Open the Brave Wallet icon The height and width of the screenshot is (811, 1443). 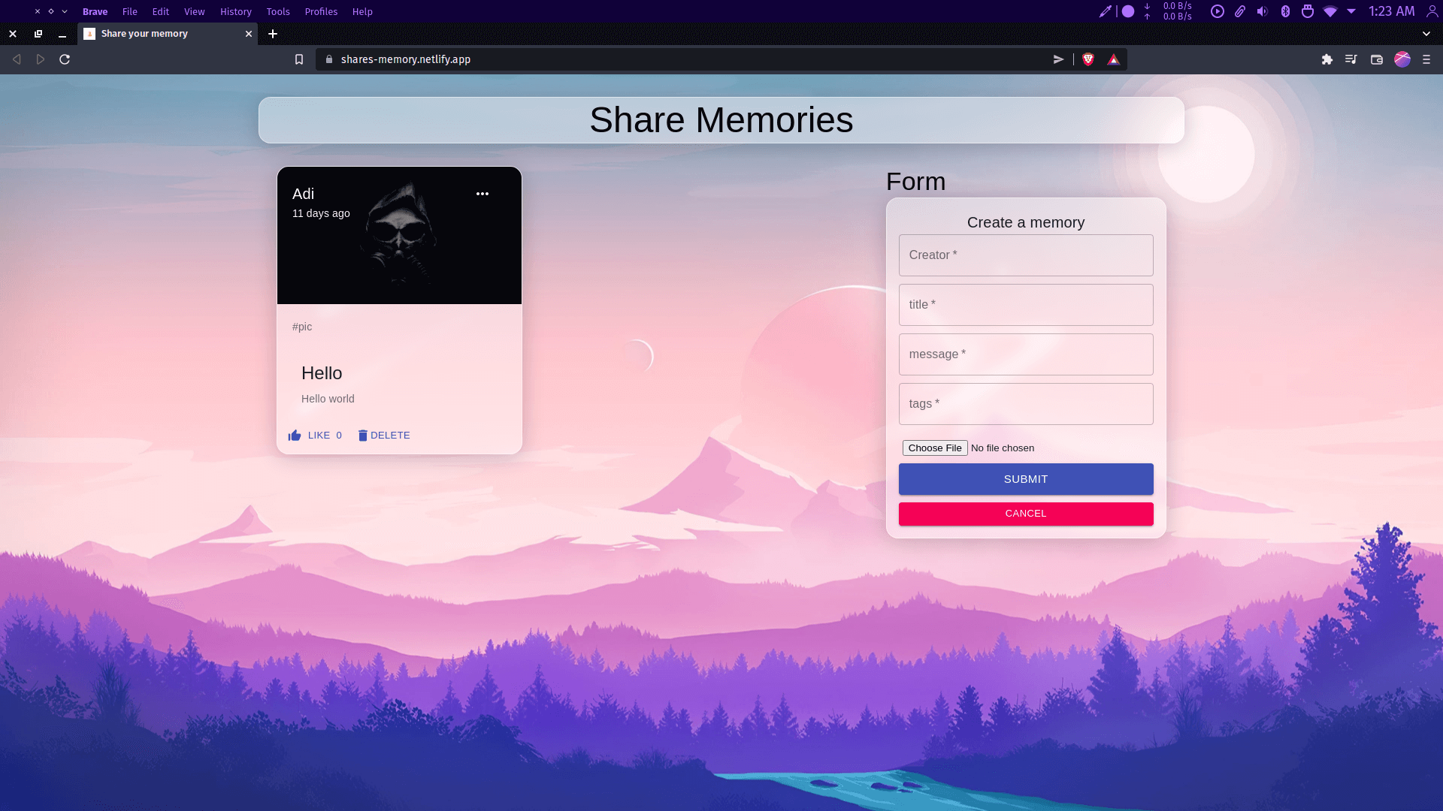tap(1376, 59)
